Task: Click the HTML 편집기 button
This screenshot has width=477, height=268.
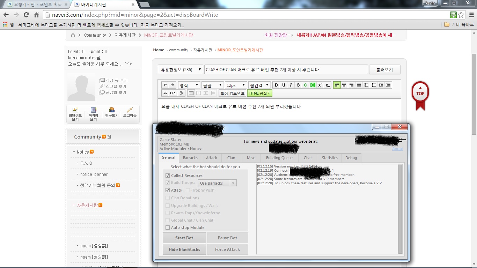Action: point(259,93)
